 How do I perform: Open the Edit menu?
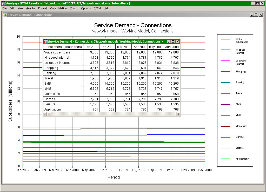coord(12,8)
